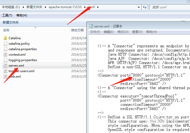Viewport: 190px width, 133px height.
Task: Click the 'Define a non-SSL HTTP/1.1 Connector' line
Action: click(x=149, y=67)
